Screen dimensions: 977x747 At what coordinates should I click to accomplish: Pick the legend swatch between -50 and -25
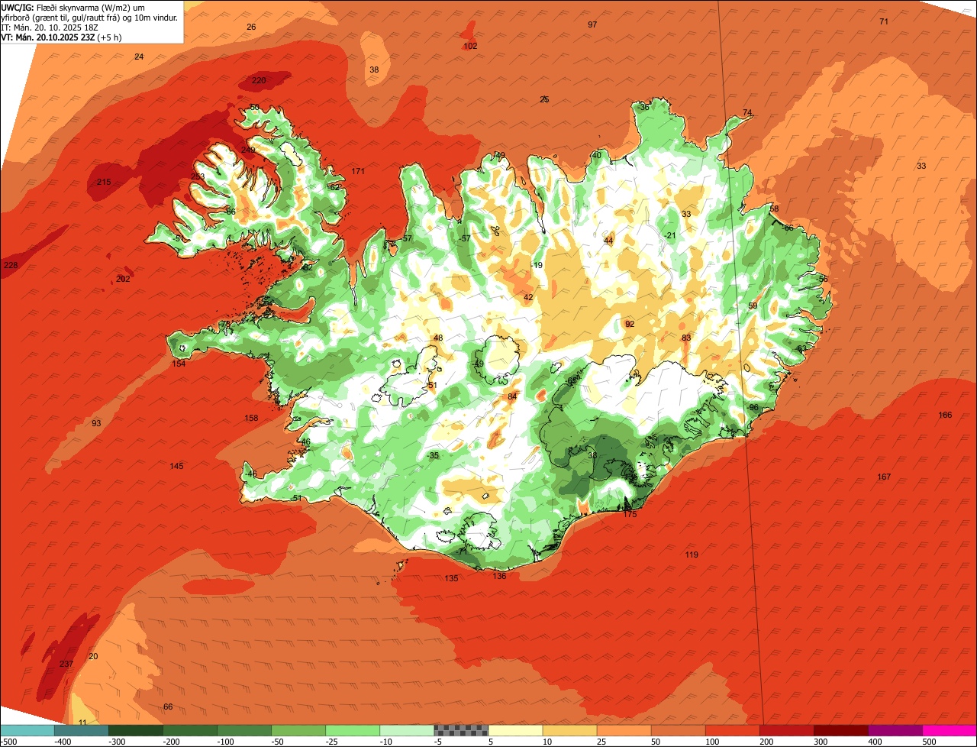[x=298, y=730]
